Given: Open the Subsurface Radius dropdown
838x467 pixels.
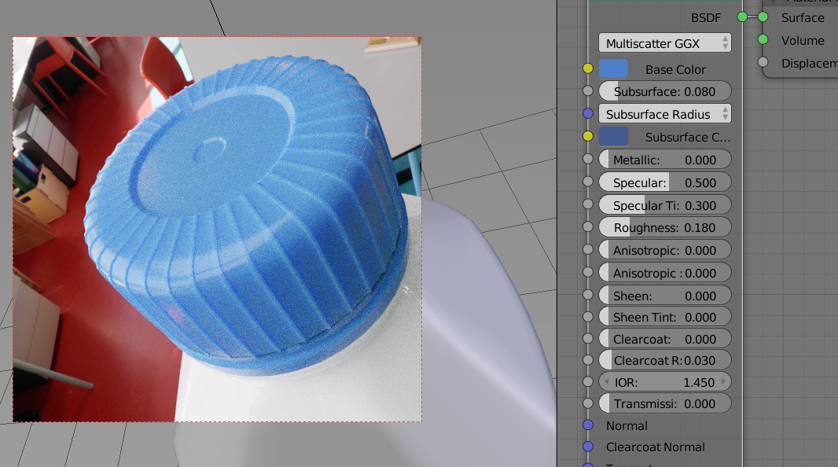Looking at the screenshot, I should (x=664, y=114).
